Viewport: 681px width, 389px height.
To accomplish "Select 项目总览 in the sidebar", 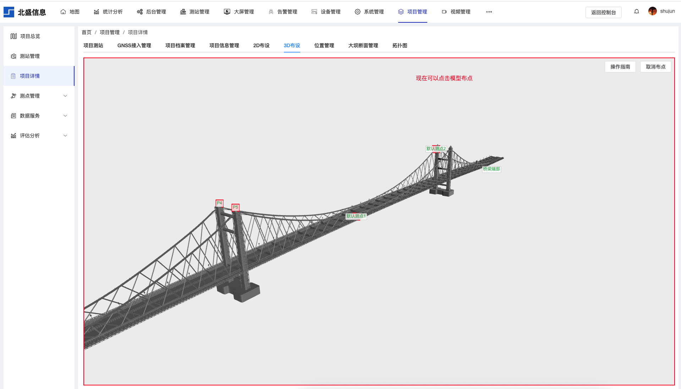I will [30, 36].
